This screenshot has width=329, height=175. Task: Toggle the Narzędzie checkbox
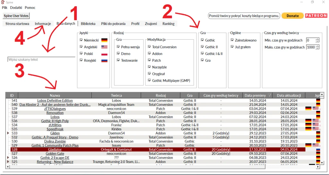(149, 67)
